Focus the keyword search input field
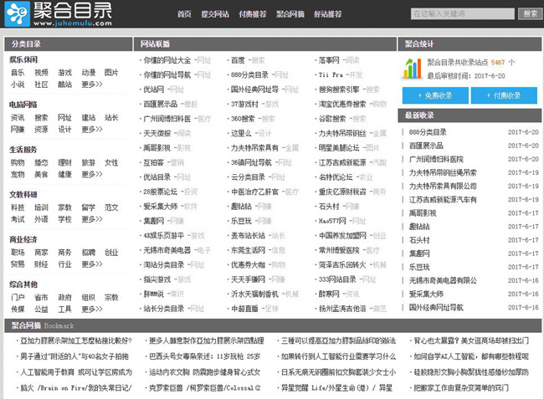Screen dimensions: 544x399 (463, 14)
